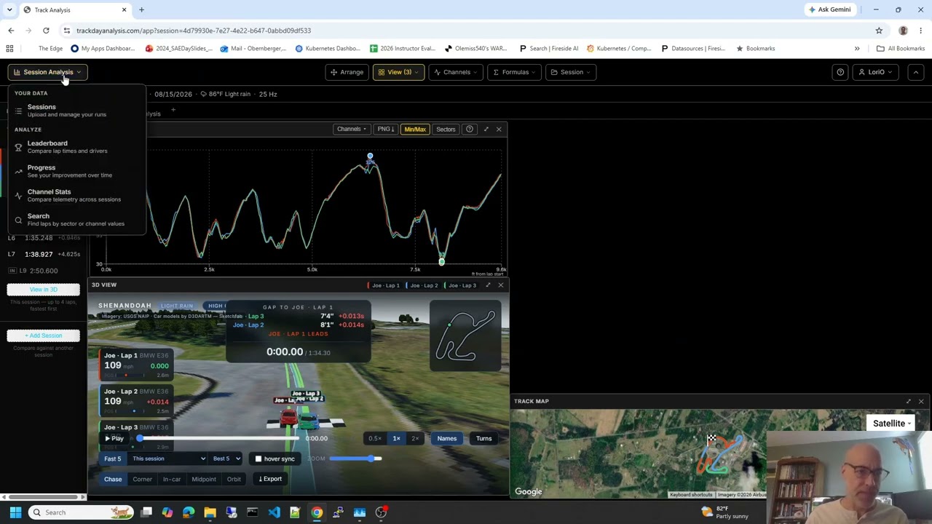This screenshot has height=524, width=932.
Task: Select Progress in the Analyze menu
Action: [x=76, y=171]
